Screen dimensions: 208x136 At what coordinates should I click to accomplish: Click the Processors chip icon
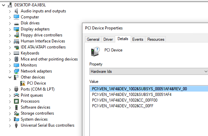(16, 101)
